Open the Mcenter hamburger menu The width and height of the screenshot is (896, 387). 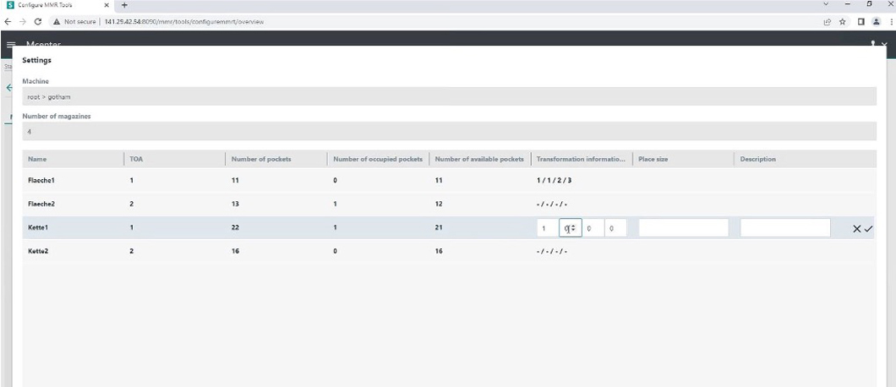point(11,45)
